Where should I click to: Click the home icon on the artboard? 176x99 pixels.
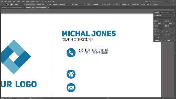pyautogui.click(x=71, y=74)
